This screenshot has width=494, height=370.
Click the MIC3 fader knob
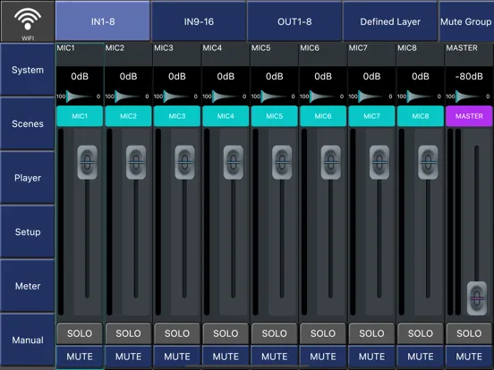coord(184,163)
